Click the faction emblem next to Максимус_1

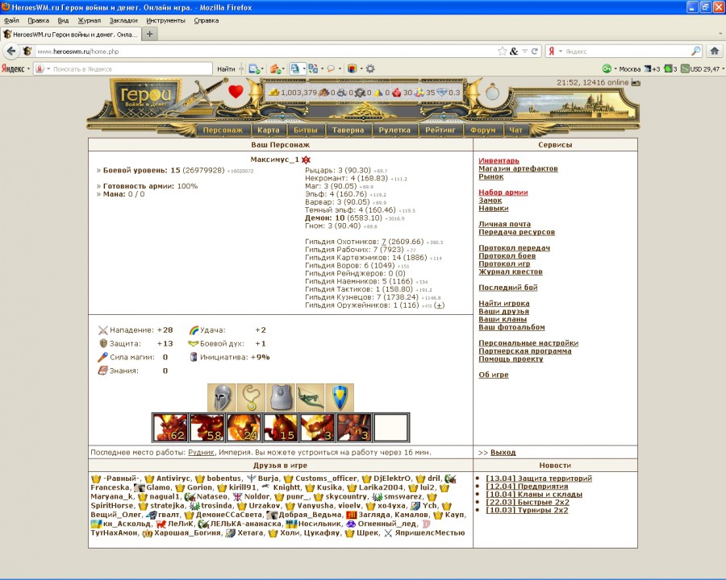pyautogui.click(x=306, y=159)
